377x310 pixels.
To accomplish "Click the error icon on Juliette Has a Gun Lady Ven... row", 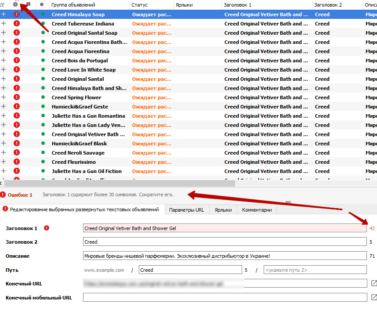I will 17,125.
